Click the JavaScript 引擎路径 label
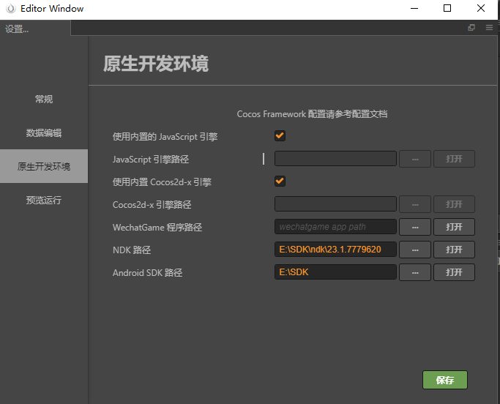The image size is (500, 404). (151, 159)
